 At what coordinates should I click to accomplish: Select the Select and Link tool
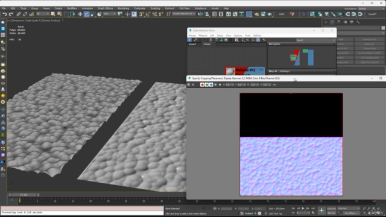click(x=19, y=14)
